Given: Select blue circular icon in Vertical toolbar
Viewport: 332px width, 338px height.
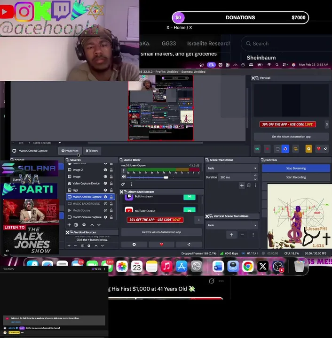Looking at the screenshot, I should click(x=285, y=149).
